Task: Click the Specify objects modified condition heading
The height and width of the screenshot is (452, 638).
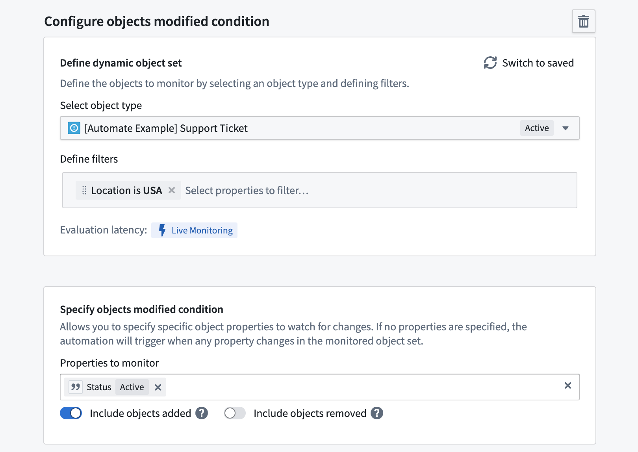Action: pyautogui.click(x=141, y=309)
